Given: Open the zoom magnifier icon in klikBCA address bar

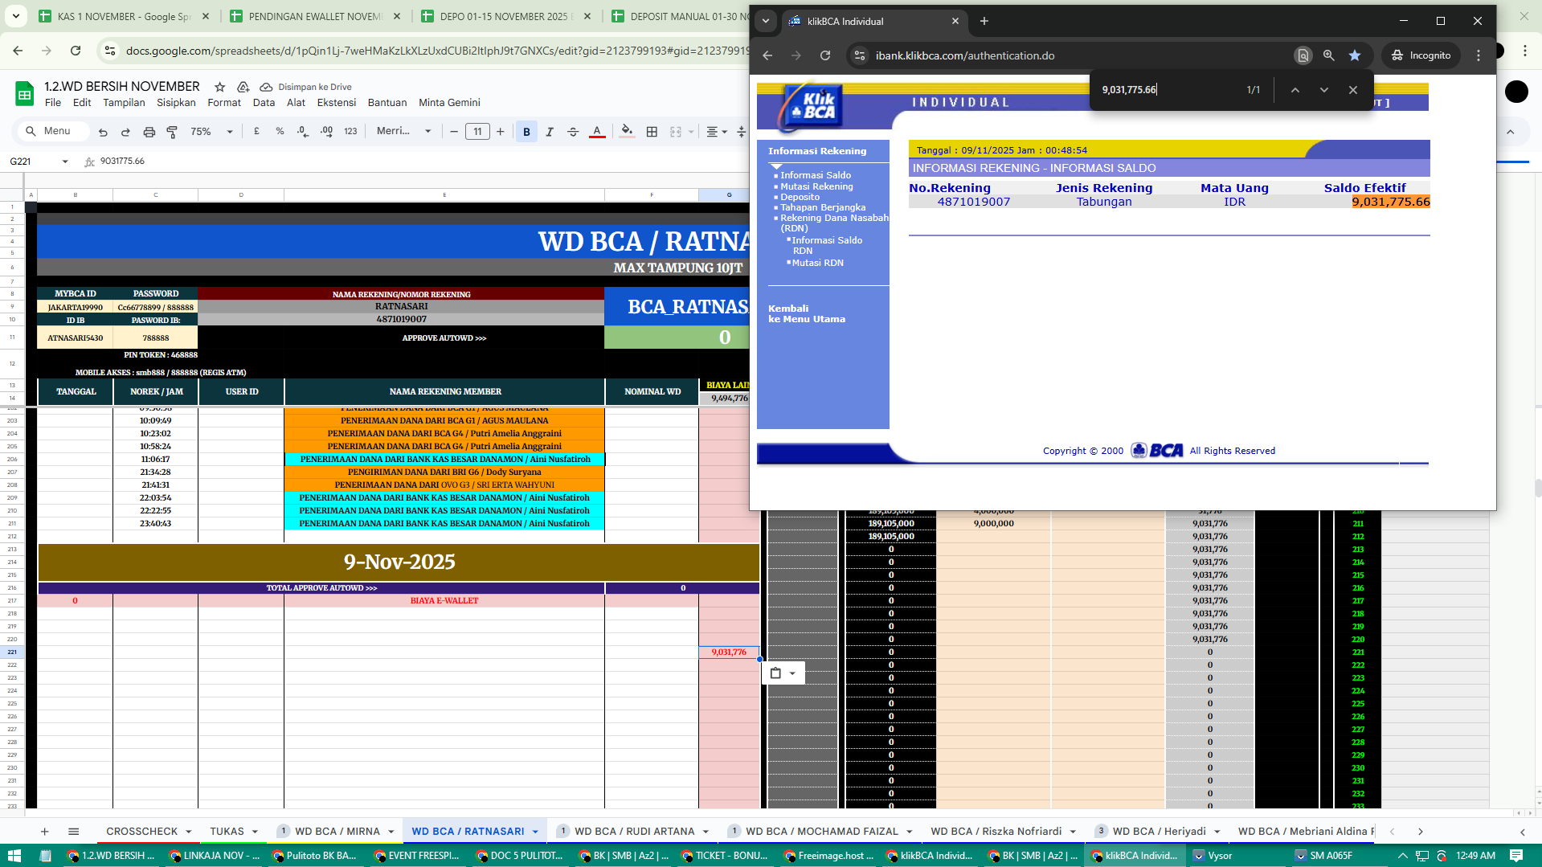Looking at the screenshot, I should 1329,55.
